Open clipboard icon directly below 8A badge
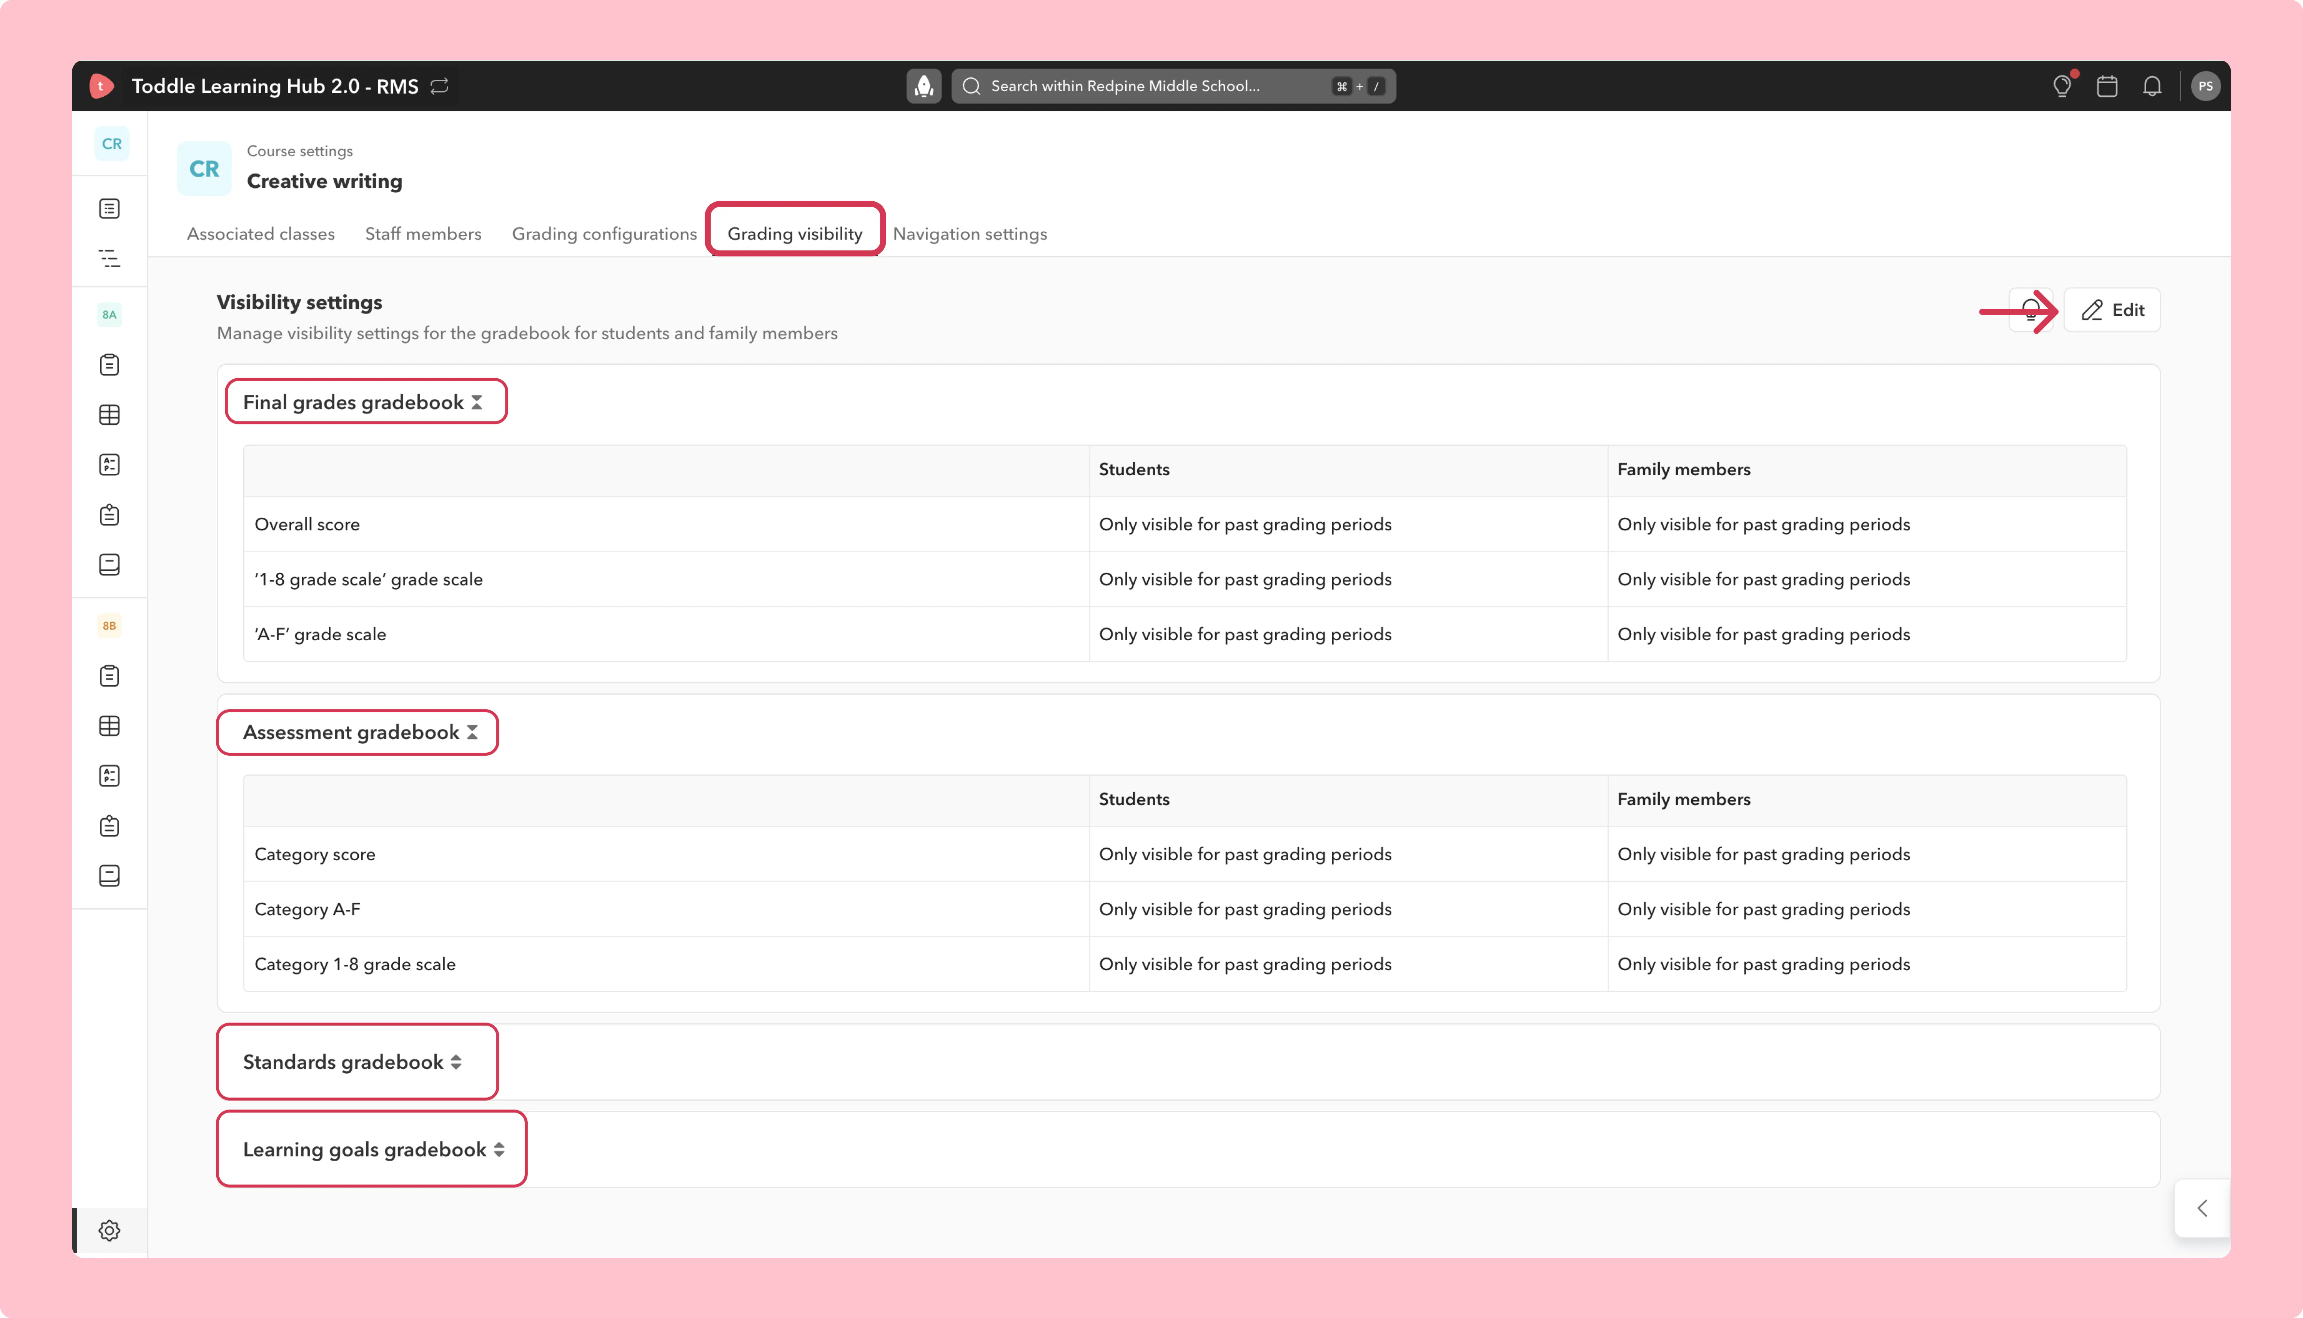Screen dimensions: 2303x1318 pos(109,365)
